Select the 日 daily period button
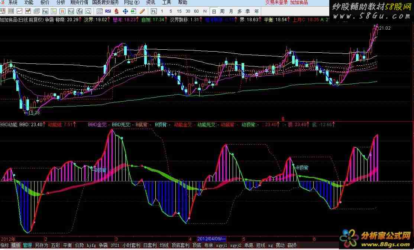 214,11
